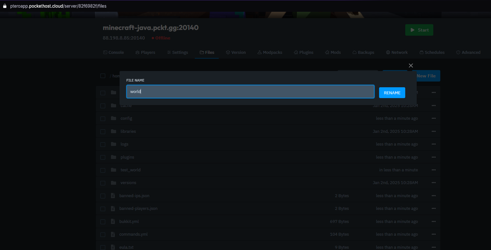Click the 697 Bytes size value

click(340, 221)
